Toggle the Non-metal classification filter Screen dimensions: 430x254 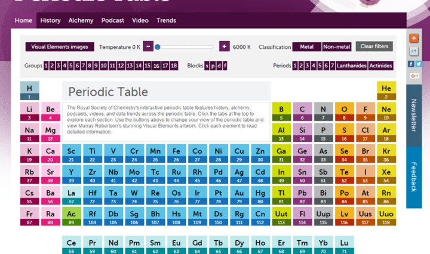(x=337, y=47)
